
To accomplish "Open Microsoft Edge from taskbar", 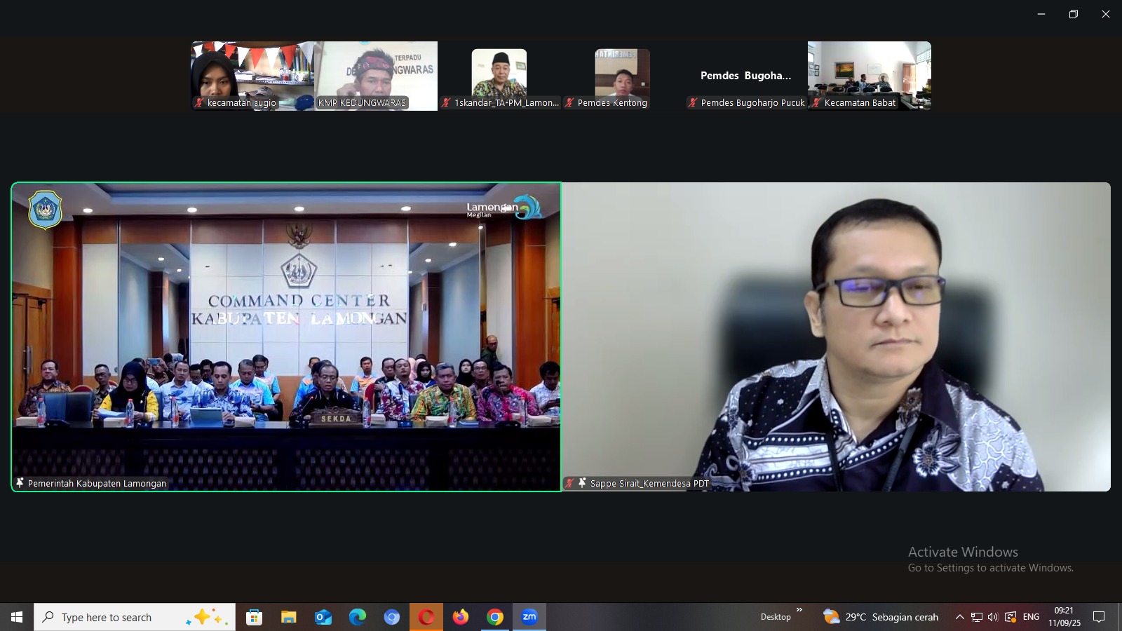I will pyautogui.click(x=358, y=617).
